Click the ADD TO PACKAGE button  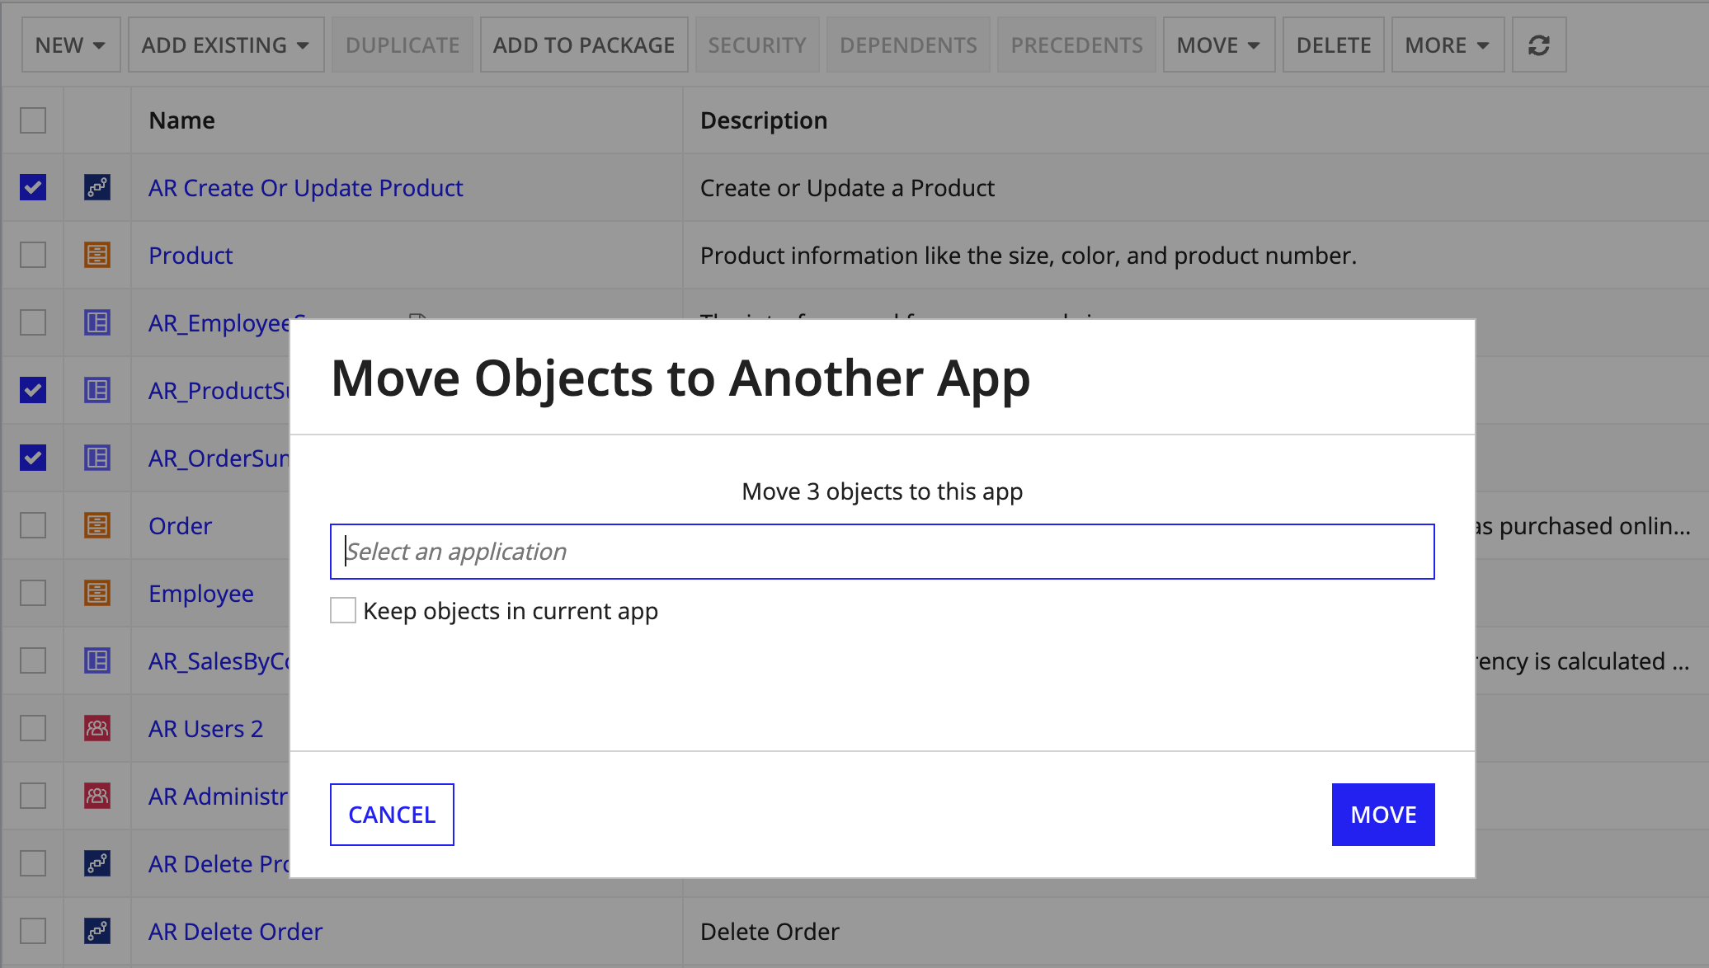coord(584,45)
